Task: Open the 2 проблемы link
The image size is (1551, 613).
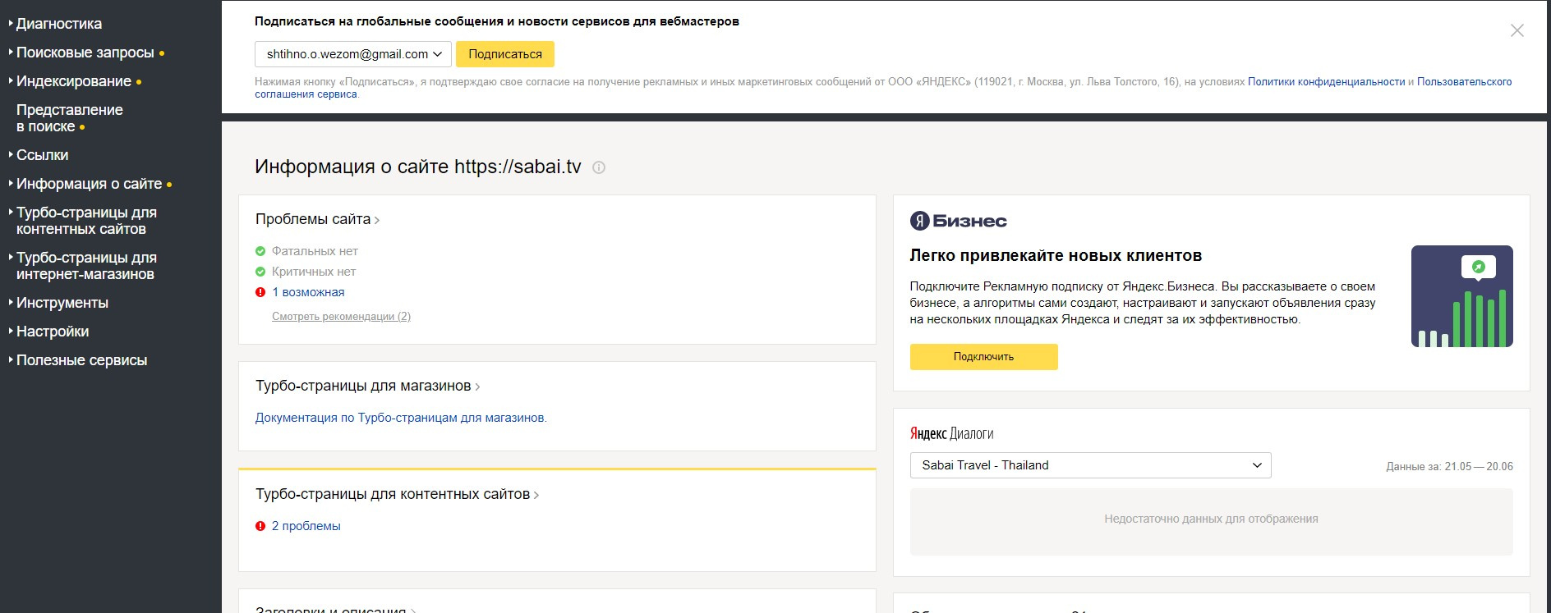Action: tap(306, 526)
